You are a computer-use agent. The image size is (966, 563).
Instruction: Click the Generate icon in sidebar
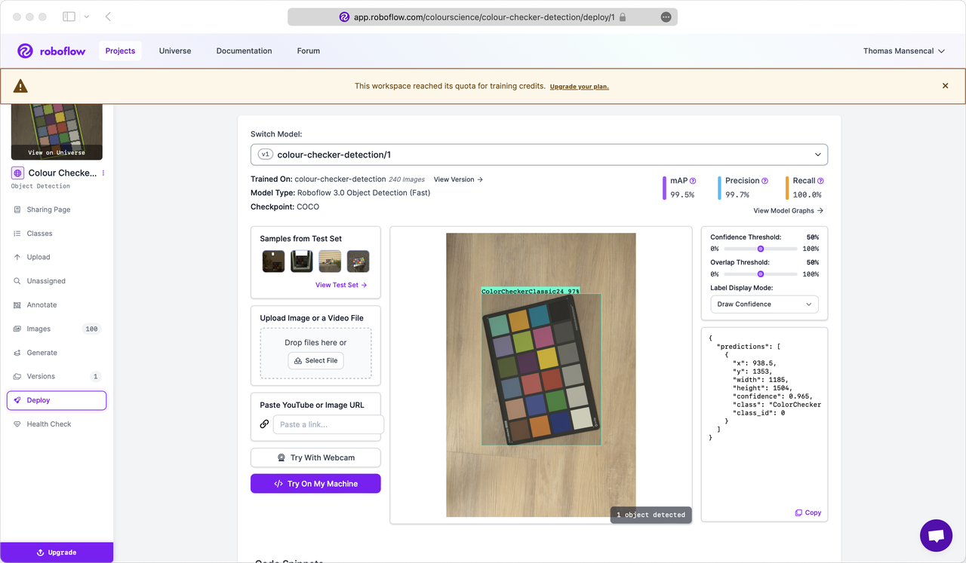pyautogui.click(x=17, y=353)
